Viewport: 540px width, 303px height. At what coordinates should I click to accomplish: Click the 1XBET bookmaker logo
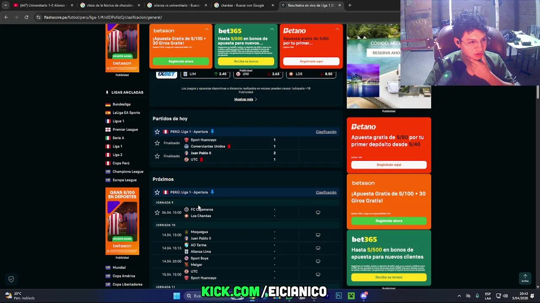166,74
